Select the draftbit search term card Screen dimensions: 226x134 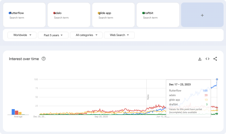click(158, 15)
